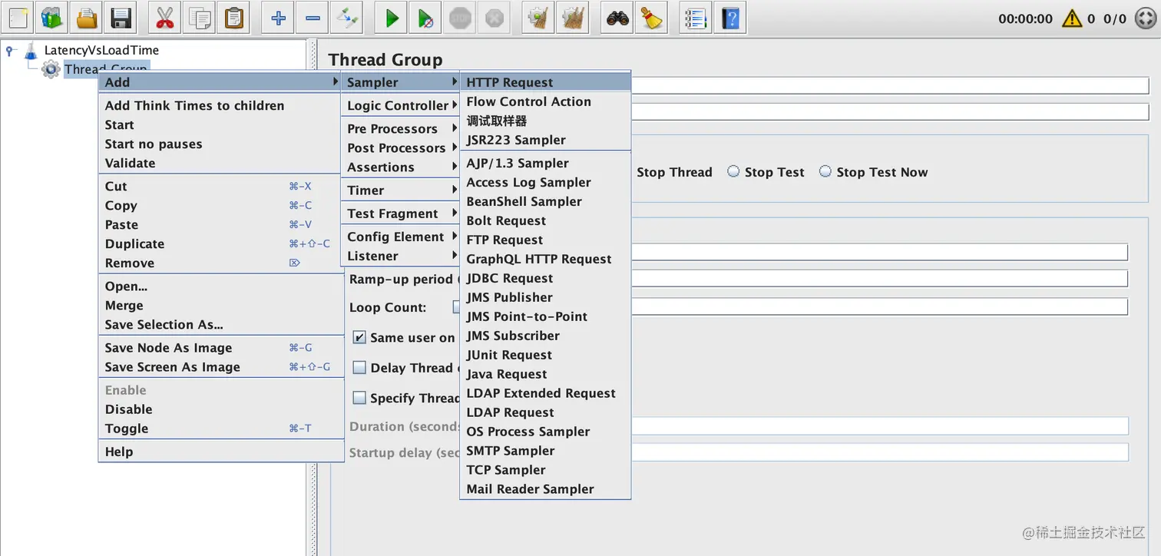Click the grayed Shutdown icon
The height and width of the screenshot is (556, 1161).
click(x=495, y=18)
